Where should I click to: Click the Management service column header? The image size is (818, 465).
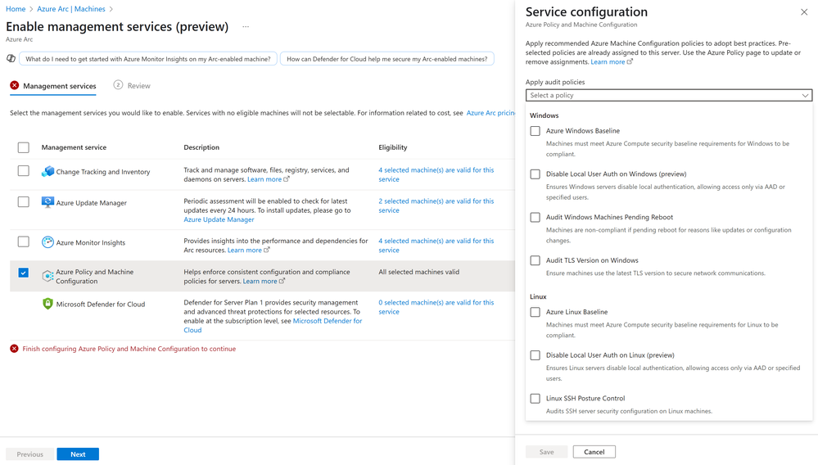click(74, 147)
